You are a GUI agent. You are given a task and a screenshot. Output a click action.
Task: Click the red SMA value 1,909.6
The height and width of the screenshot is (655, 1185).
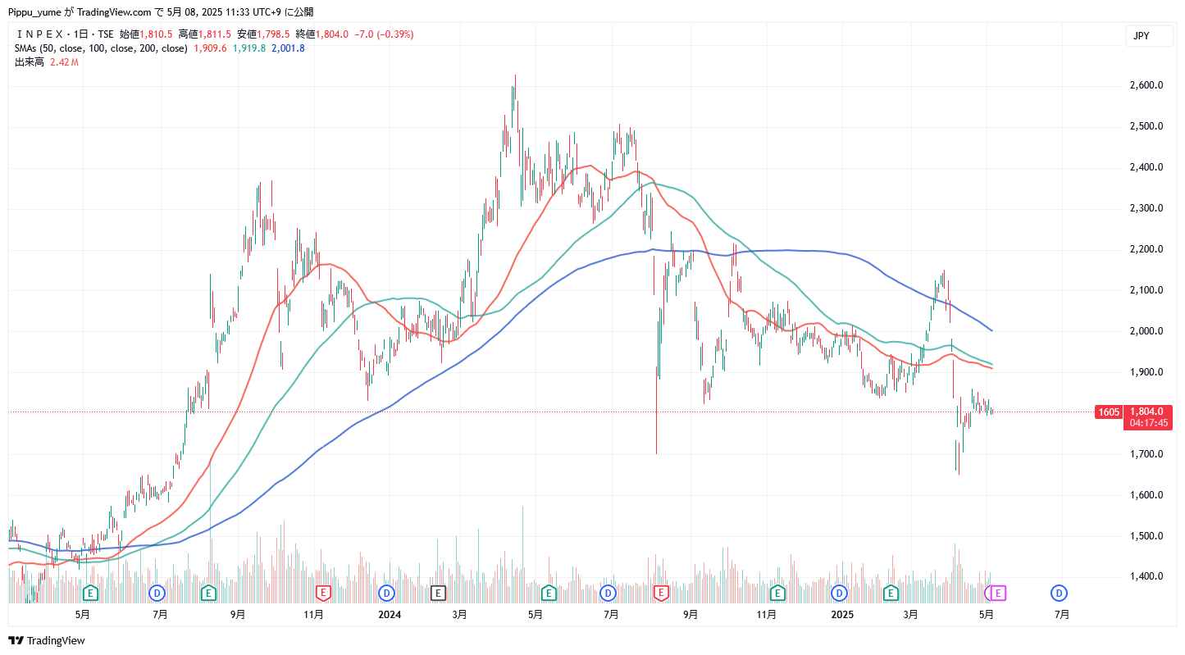pyautogui.click(x=210, y=48)
